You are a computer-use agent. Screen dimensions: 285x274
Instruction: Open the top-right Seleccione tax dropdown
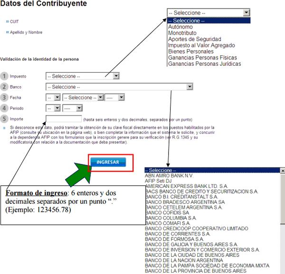coord(209,13)
